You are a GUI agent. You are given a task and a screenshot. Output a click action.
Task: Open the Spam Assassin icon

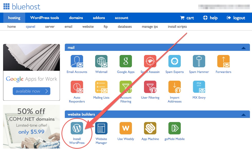(150, 61)
